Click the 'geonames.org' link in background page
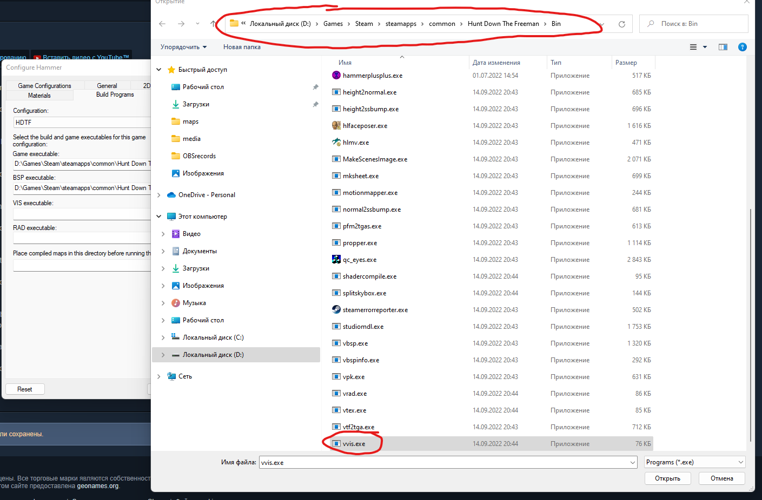This screenshot has height=500, width=762. click(x=98, y=486)
